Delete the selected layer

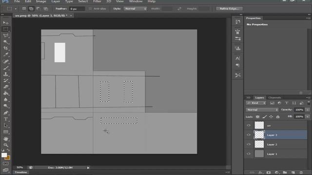click(x=301, y=173)
